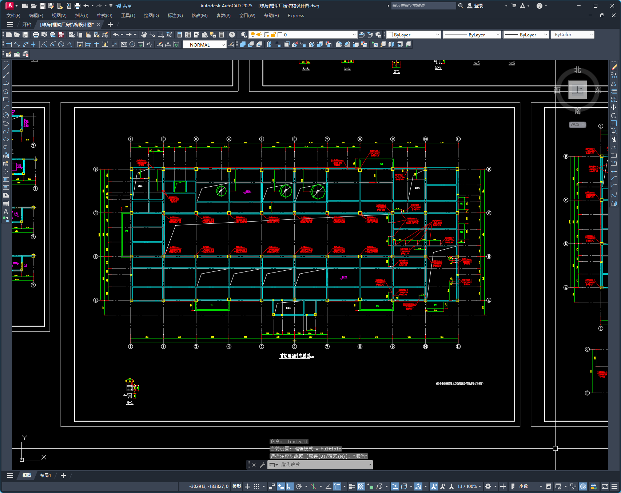621x493 pixels.
Task: Open the 标注(N) menu
Action: pyautogui.click(x=175, y=16)
